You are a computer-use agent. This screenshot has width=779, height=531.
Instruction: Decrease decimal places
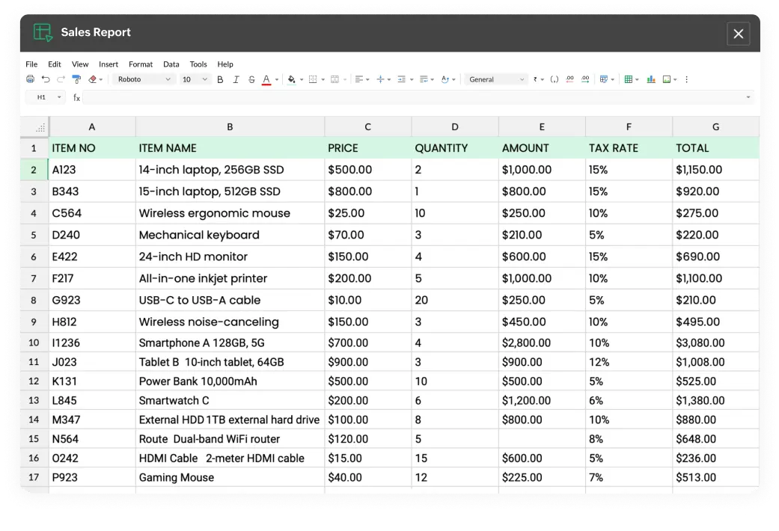[x=570, y=79]
